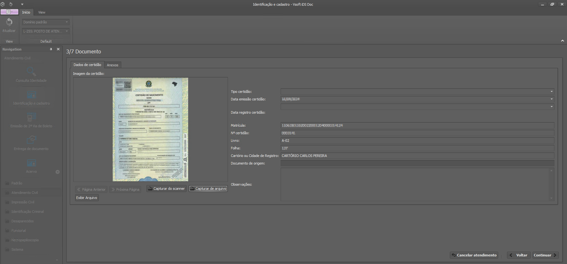
Task: Open Consulta Identidade magnifier icon
Action: (x=31, y=71)
